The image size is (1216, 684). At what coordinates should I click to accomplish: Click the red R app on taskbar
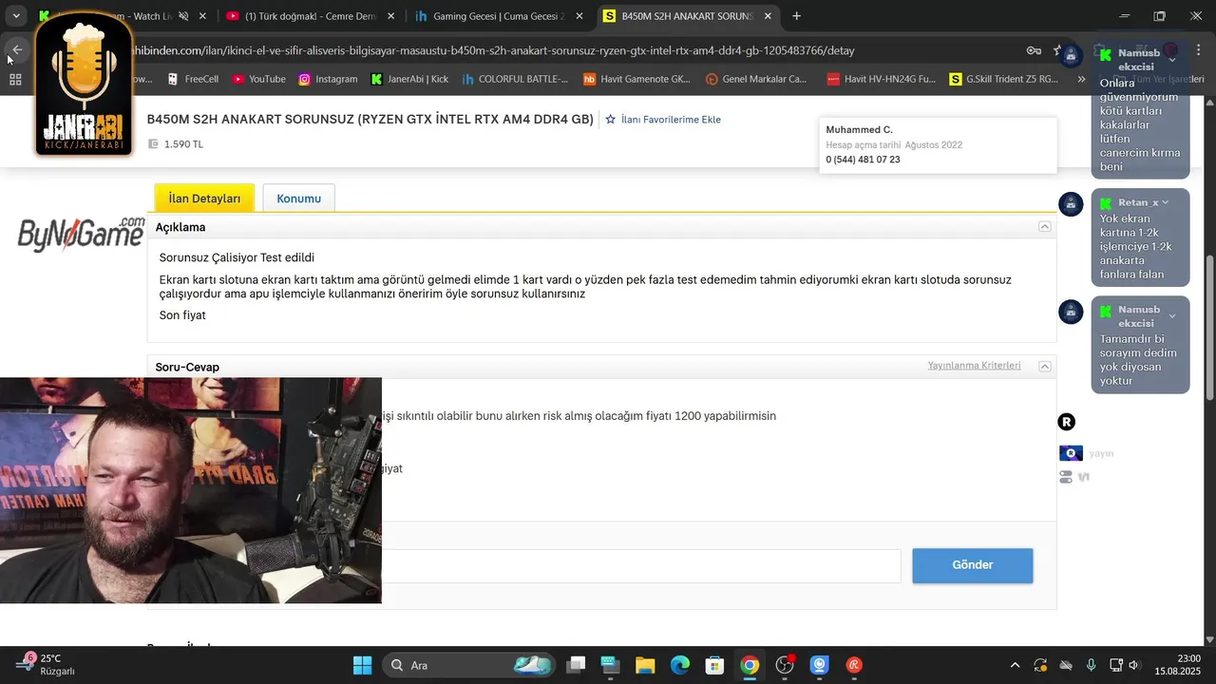(x=854, y=665)
